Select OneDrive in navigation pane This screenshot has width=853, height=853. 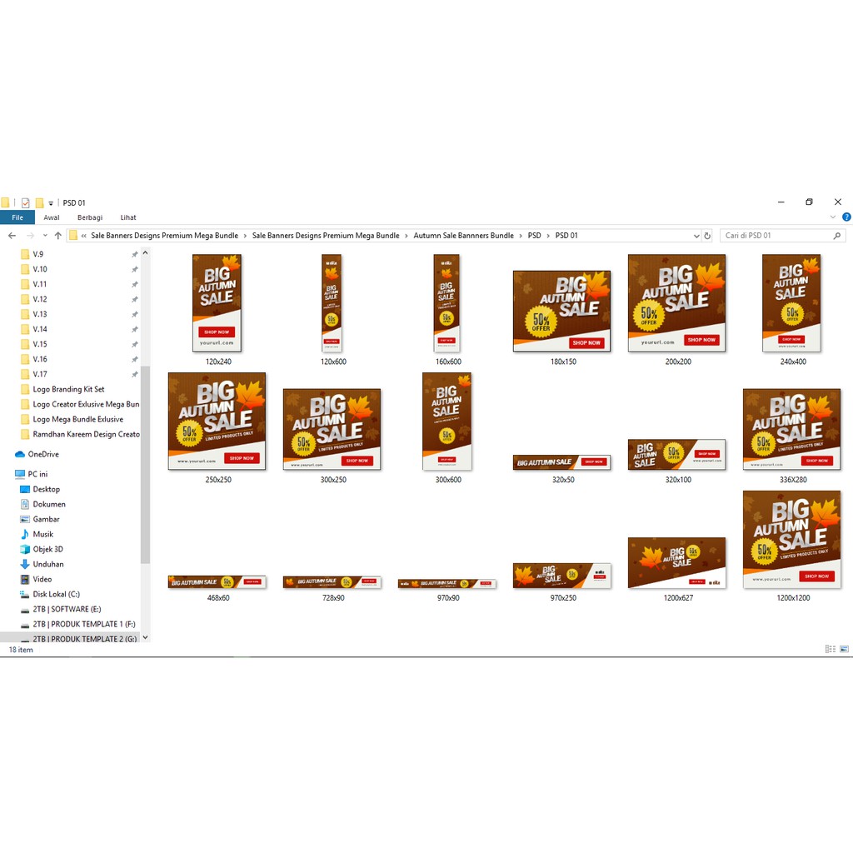(x=43, y=454)
